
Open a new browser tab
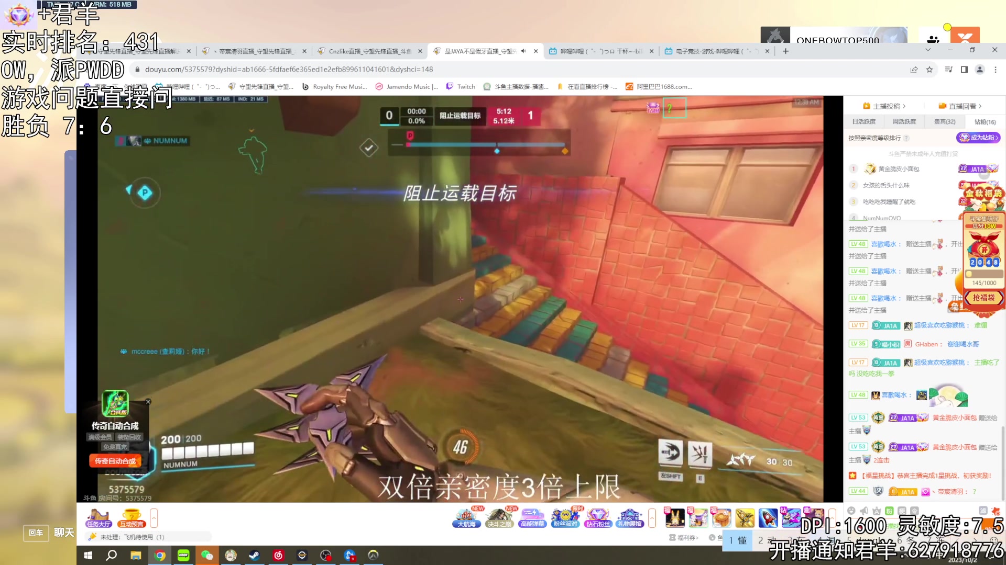click(x=785, y=51)
